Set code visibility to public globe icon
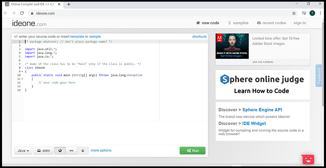This screenshot has width=326, height=168. tap(60, 151)
